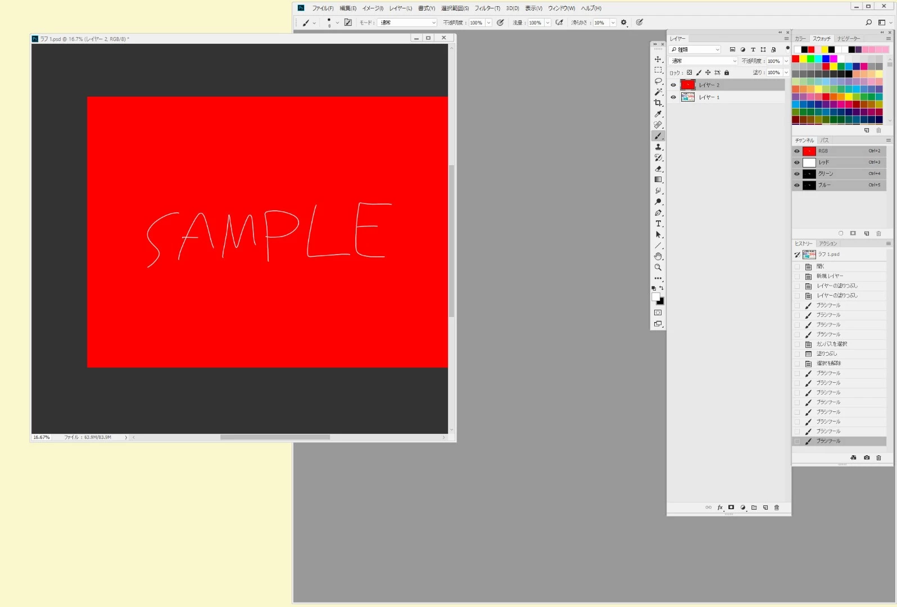This screenshot has width=897, height=607.
Task: Select the 選択を解除 history state
Action: (x=839, y=364)
